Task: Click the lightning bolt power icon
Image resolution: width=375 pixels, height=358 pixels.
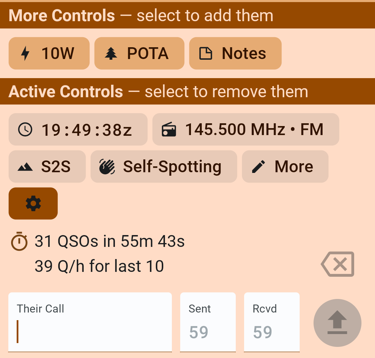Action: click(25, 53)
